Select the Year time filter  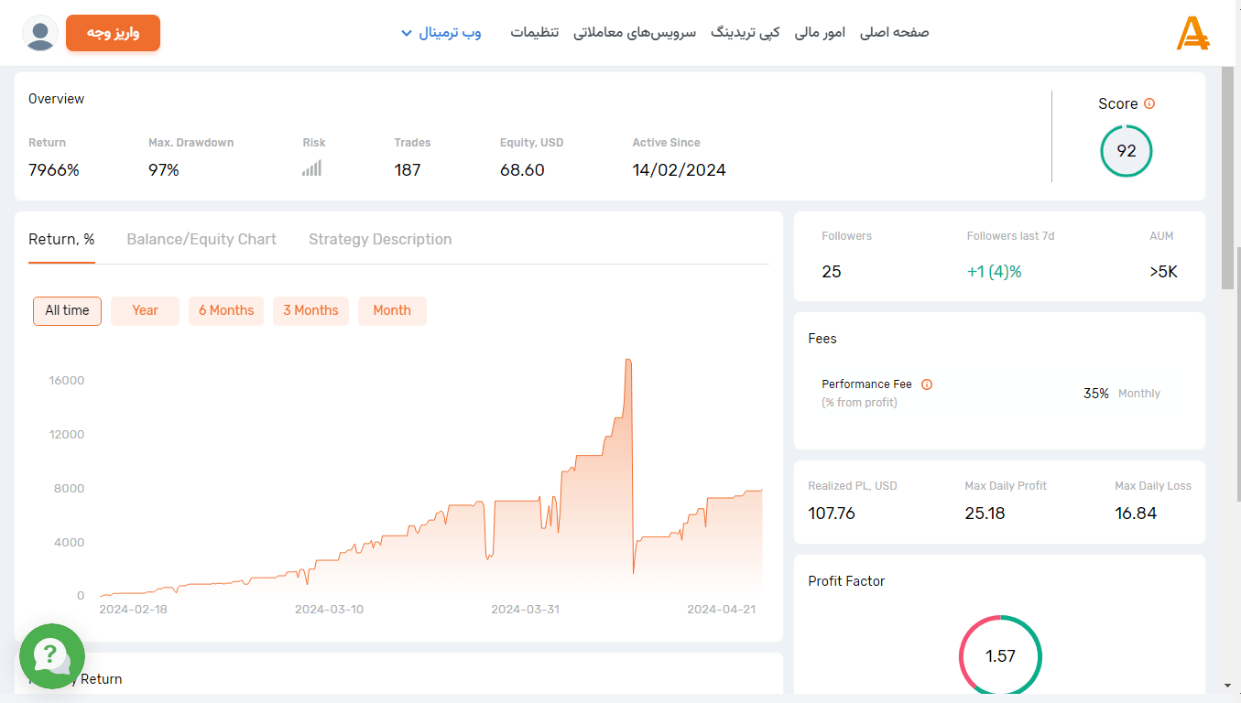point(145,310)
